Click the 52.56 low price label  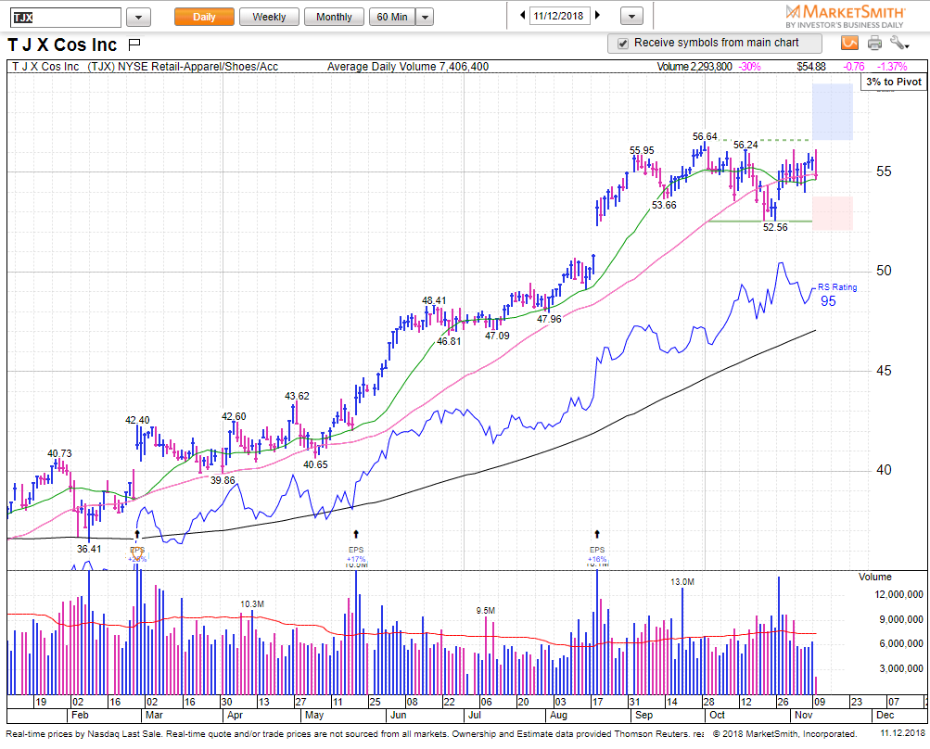coord(775,228)
